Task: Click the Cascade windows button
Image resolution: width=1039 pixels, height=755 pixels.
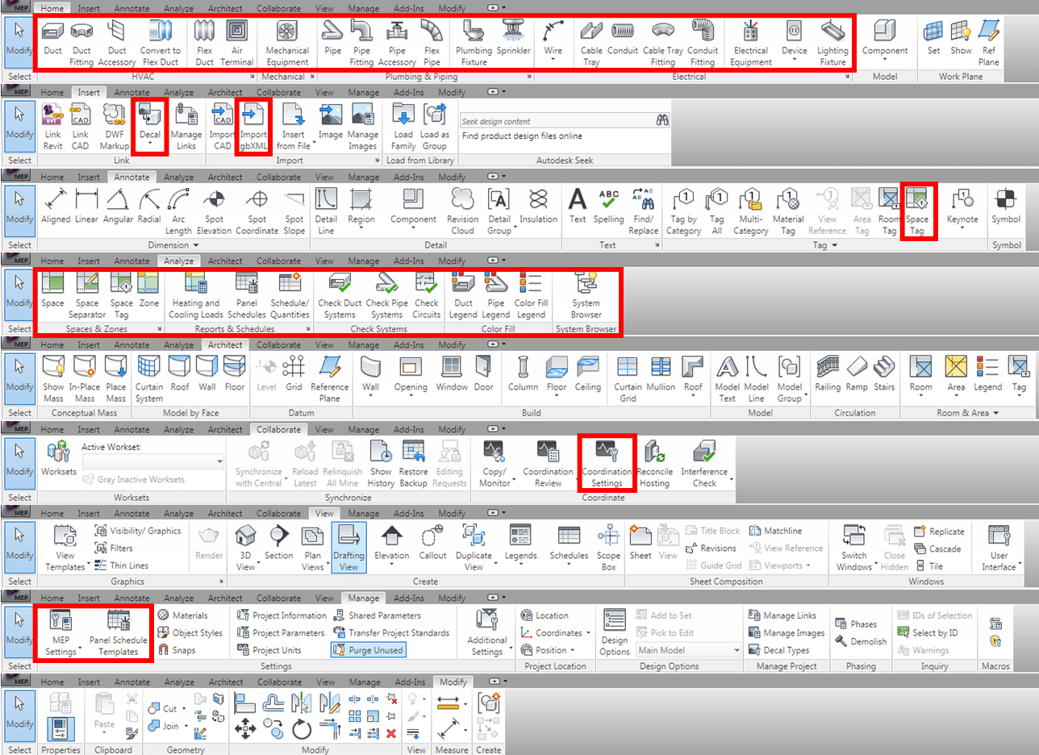Action: point(938,549)
